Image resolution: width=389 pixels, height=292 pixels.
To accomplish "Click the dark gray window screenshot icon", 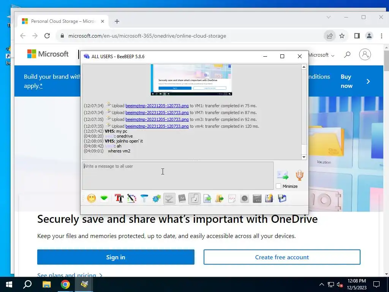I will click(257, 198).
